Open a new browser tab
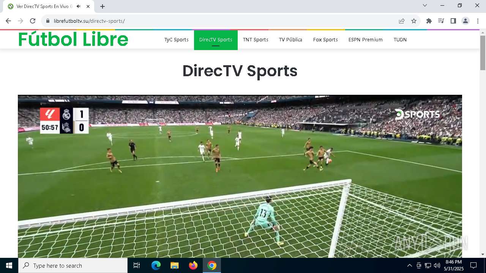Screen dimensions: 486x273 point(103,6)
